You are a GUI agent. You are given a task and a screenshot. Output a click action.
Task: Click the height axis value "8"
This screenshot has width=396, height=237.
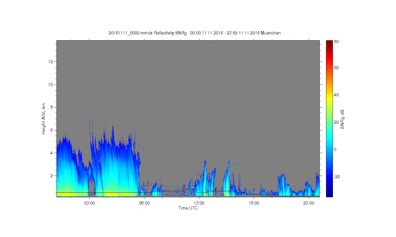(52, 107)
